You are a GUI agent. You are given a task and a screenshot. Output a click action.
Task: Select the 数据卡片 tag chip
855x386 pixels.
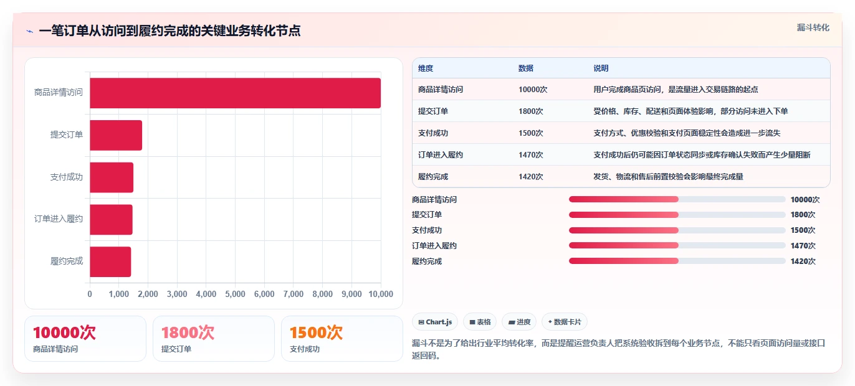[565, 322]
